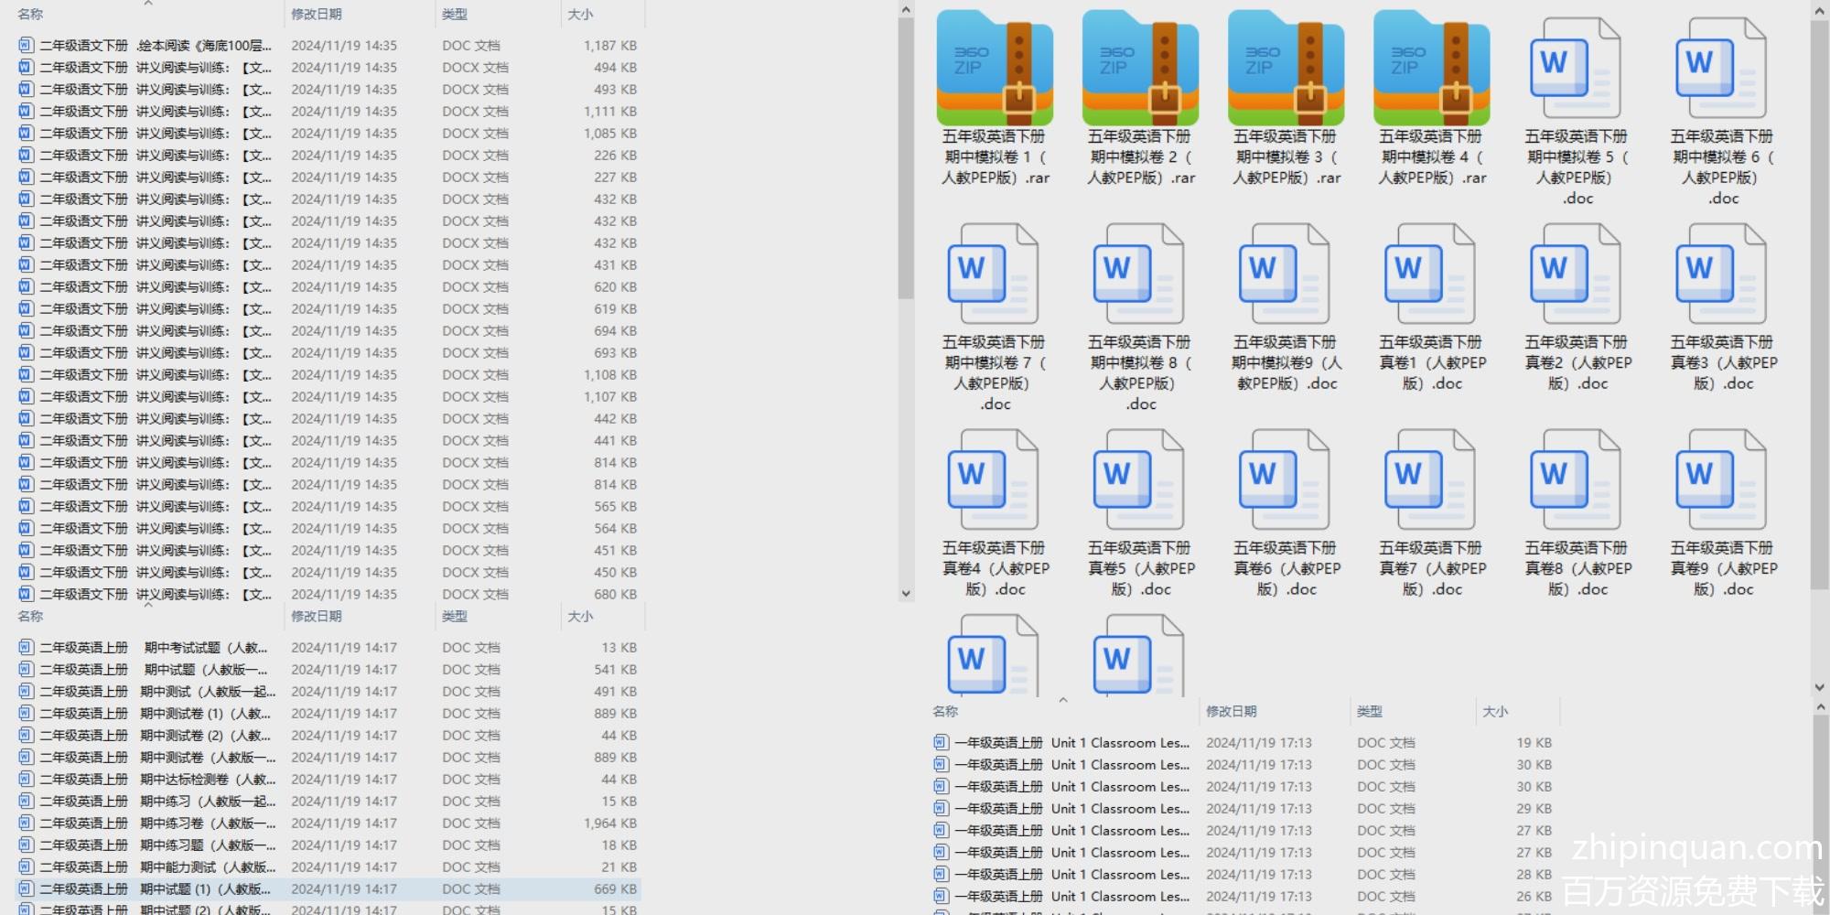Viewport: 1830px width, 915px height.
Task: Open the 期中模拟卷 1 rar archive icon
Action: coord(994,70)
